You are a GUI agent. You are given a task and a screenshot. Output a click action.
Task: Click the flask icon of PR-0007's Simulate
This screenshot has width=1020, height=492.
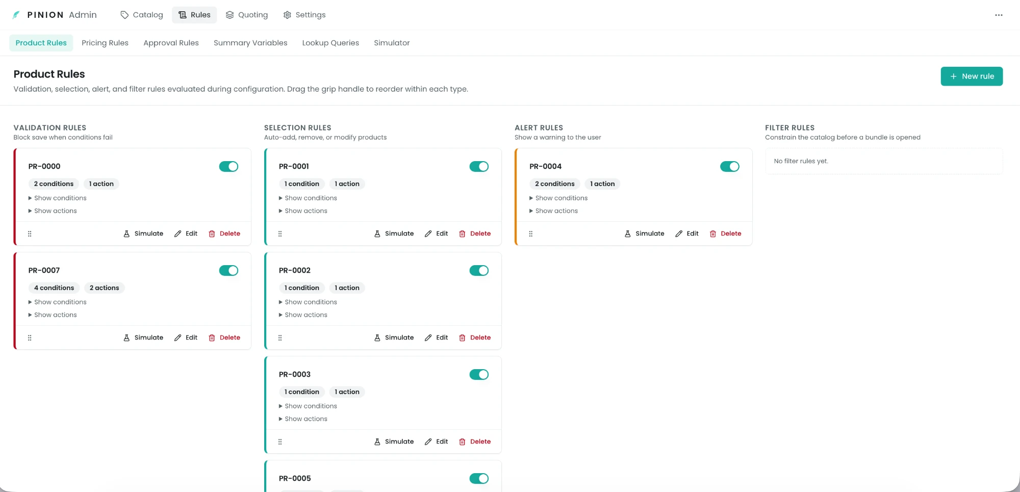pos(126,338)
